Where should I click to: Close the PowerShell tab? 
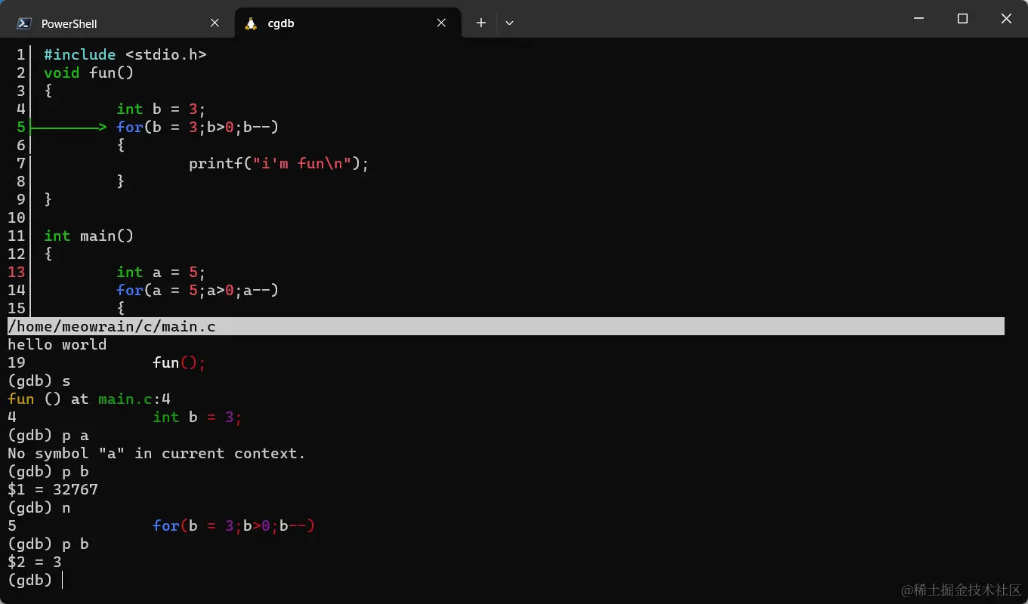[215, 23]
